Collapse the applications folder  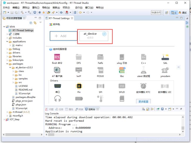7,42
